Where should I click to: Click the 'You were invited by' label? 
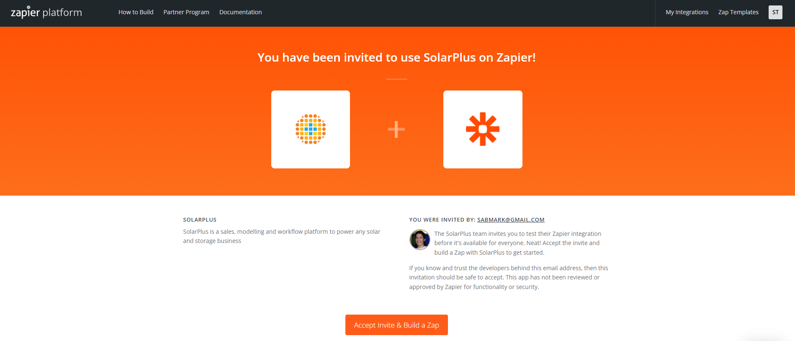pyautogui.click(x=442, y=220)
